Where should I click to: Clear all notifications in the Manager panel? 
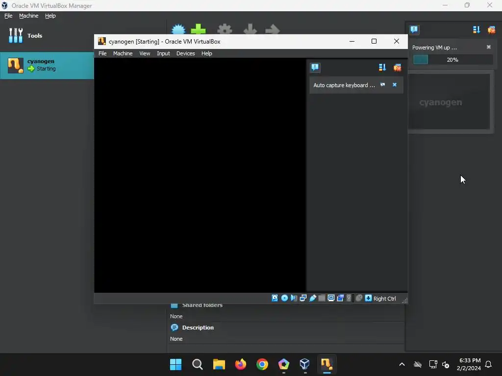point(491,30)
